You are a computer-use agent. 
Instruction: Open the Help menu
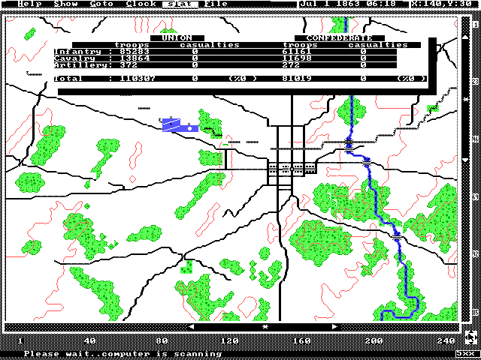(30, 4)
